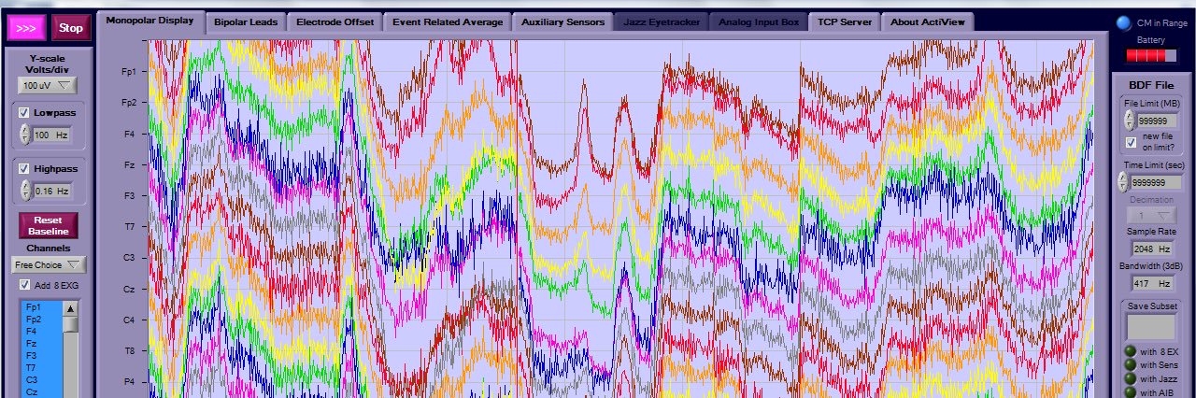Click the Highpass frequency stepper
This screenshot has height=398, width=1196.
24,191
